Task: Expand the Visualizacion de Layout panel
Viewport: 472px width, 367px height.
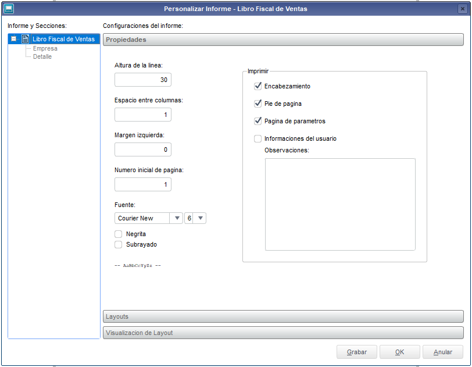Action: pos(283,333)
